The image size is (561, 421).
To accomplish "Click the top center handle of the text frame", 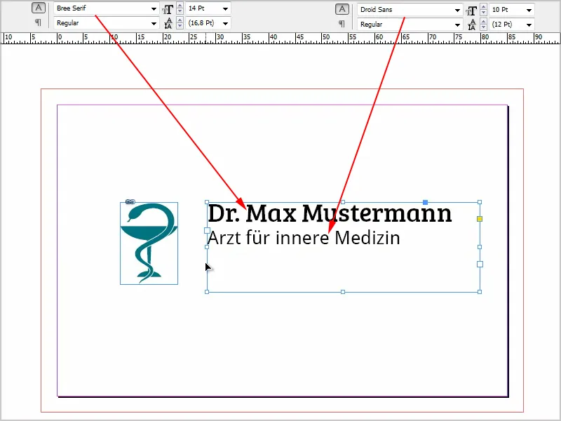I will 343,202.
